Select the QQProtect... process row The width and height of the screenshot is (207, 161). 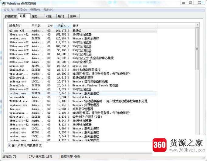(x=83, y=117)
